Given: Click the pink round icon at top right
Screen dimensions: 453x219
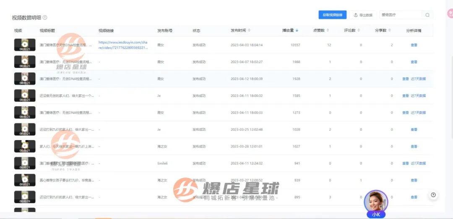Looking at the screenshot, I should click(450, 13).
